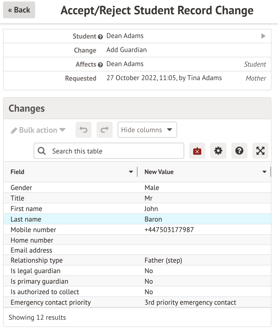Image resolution: width=278 pixels, height=331 pixels.
Task: Open table settings gear icon
Action: 218,151
